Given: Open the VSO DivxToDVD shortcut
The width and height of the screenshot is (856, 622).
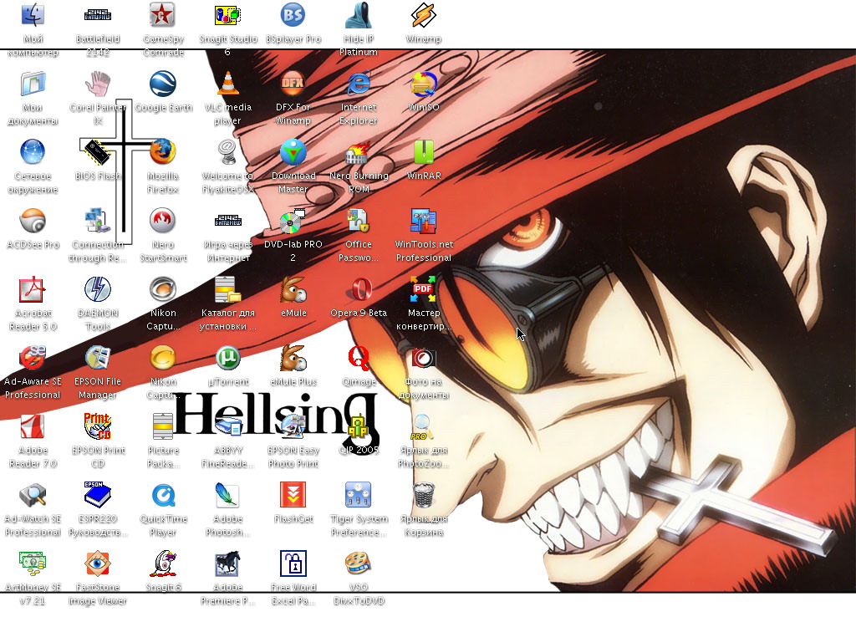Looking at the screenshot, I should coord(358,563).
